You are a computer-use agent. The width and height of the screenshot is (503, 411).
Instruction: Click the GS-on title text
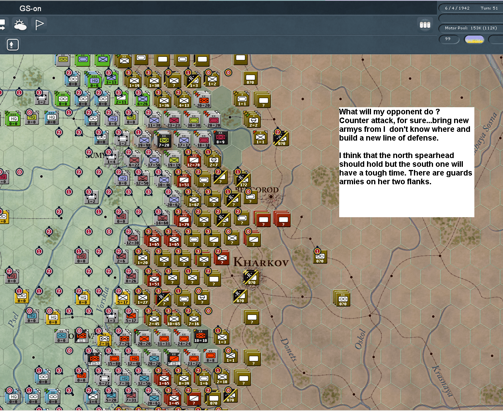tap(30, 8)
